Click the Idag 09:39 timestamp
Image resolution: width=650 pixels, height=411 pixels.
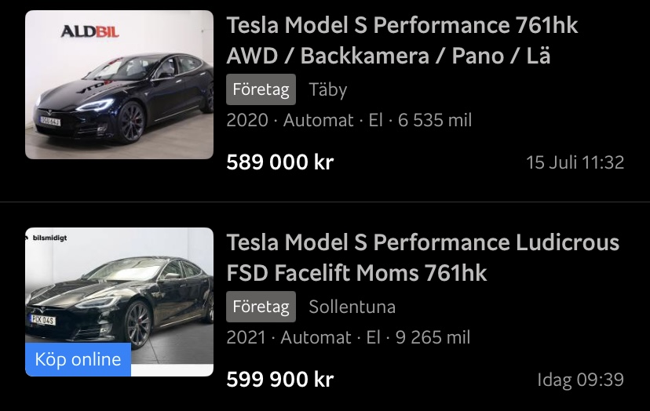coord(580,380)
